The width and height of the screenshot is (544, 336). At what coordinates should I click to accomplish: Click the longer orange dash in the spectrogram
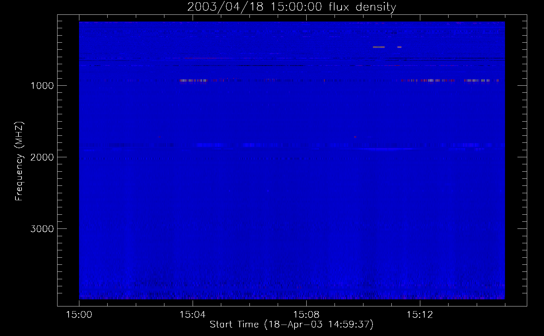tap(379, 47)
